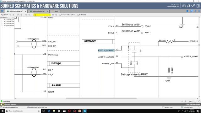The width and height of the screenshot is (201, 113).
Task: Click the second magnifier zoom icon
Action: click(29, 15)
